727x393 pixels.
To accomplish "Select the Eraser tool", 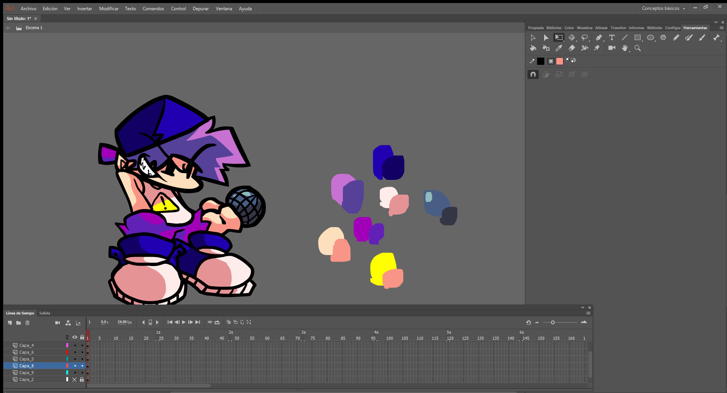I will [572, 48].
